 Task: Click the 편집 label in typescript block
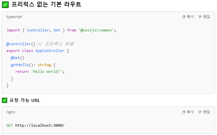pos(206,17)
